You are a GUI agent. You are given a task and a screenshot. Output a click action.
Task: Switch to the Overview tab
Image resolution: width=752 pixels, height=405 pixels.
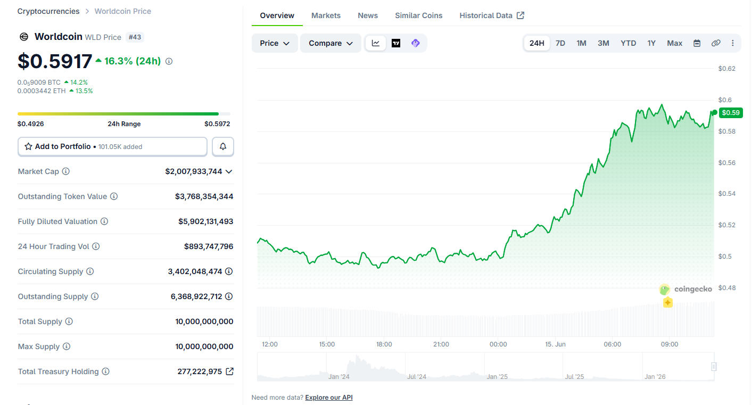pos(277,15)
